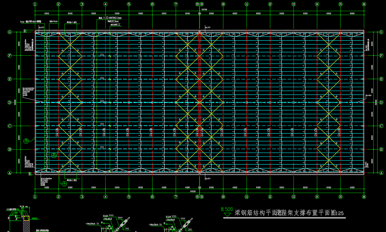This screenshot has height=232, width=386.
Task: Click the left-side axis bubble C
Action: [10, 126]
